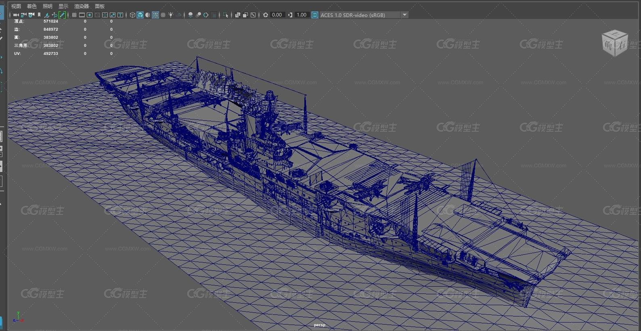
Task: Switch to Wireframe display mode
Action: click(x=132, y=15)
